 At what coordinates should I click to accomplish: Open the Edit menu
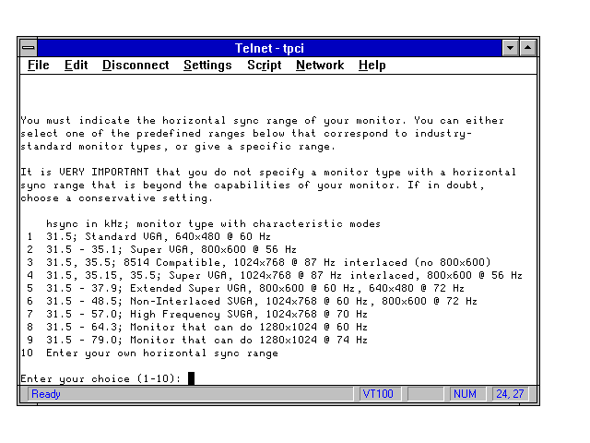pos(76,66)
